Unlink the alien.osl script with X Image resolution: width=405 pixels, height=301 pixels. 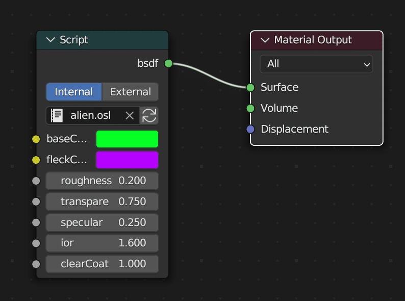pyautogui.click(x=130, y=116)
